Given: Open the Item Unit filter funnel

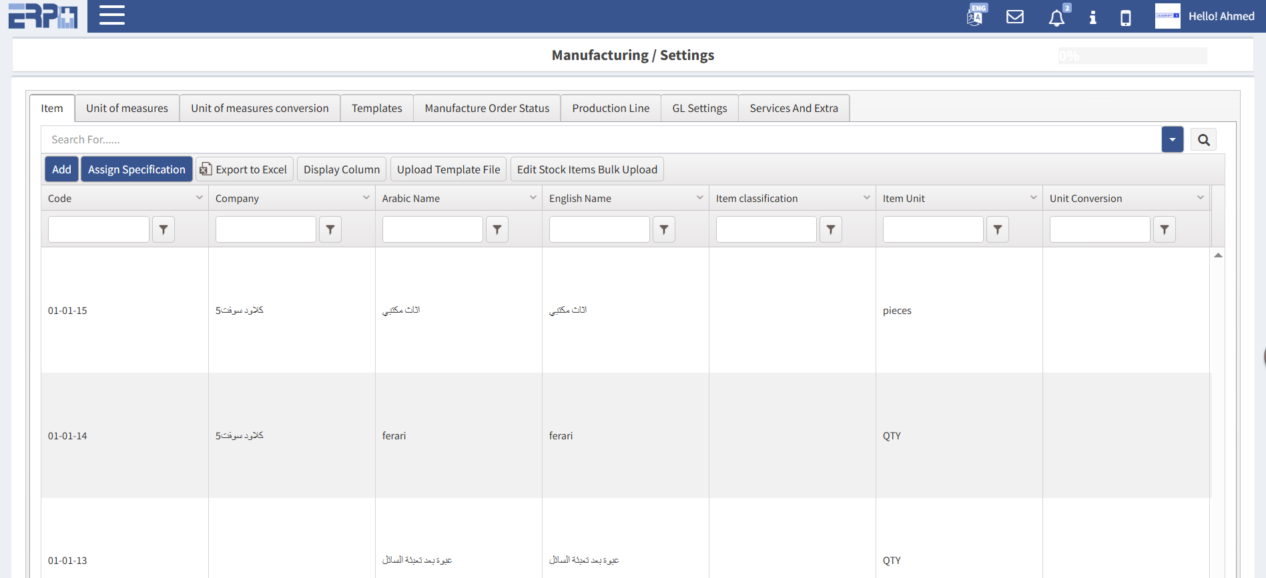Looking at the screenshot, I should pyautogui.click(x=997, y=229).
